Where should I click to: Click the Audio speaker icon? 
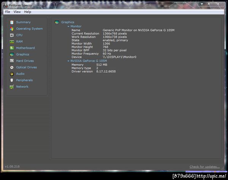(x=12, y=74)
